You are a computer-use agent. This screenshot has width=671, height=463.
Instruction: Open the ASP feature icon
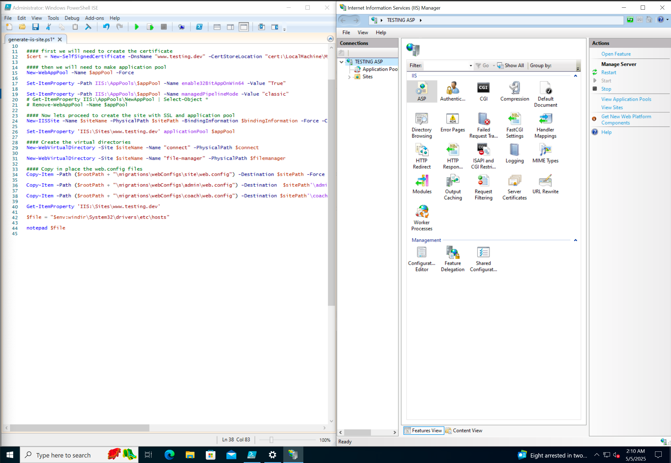422,91
